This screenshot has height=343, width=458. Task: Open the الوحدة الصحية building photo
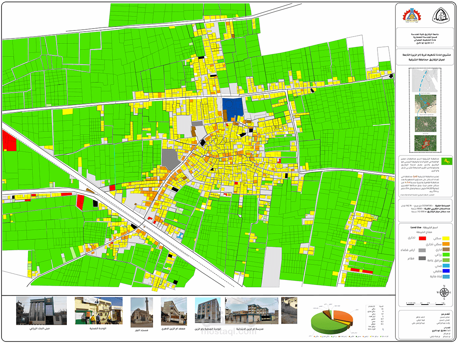[98, 311]
